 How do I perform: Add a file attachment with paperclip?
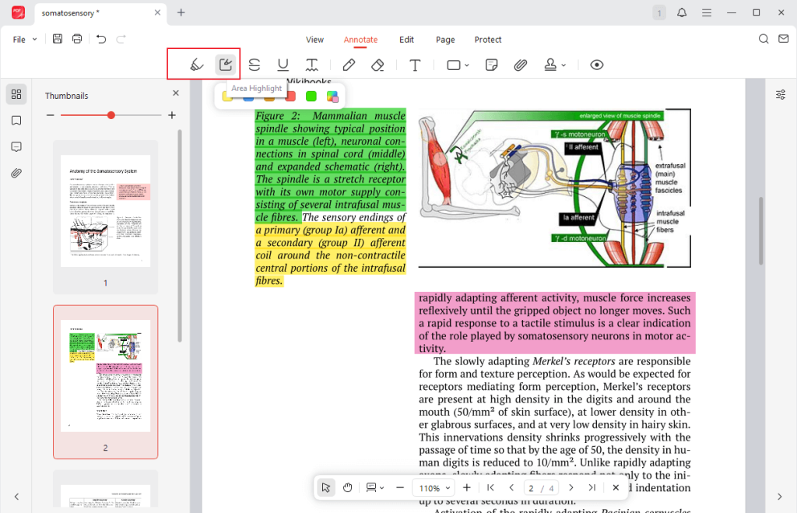pos(521,65)
